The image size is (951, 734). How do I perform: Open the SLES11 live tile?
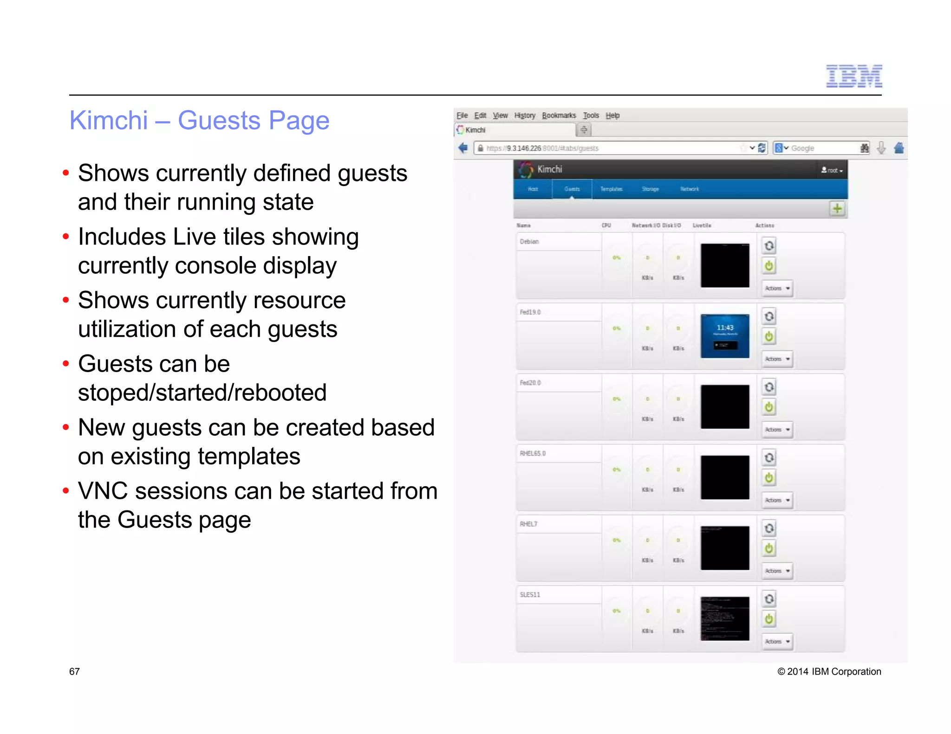(725, 618)
